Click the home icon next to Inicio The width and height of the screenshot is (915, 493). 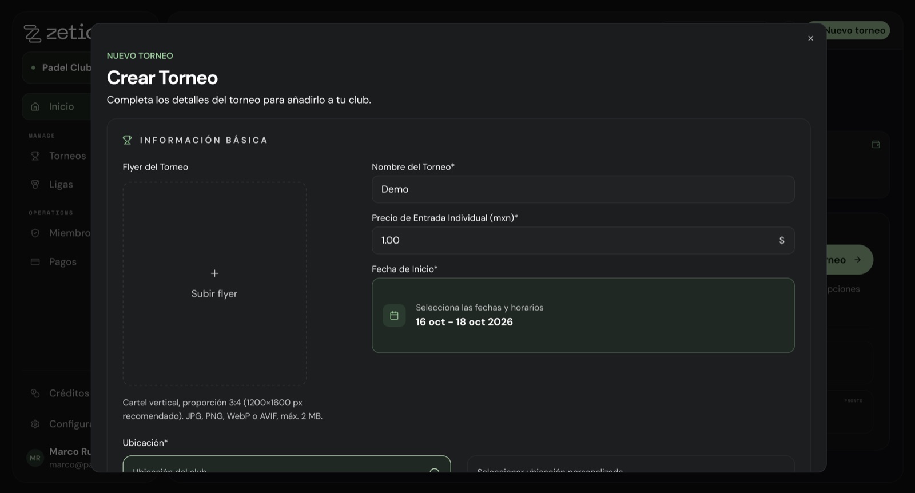coord(35,106)
